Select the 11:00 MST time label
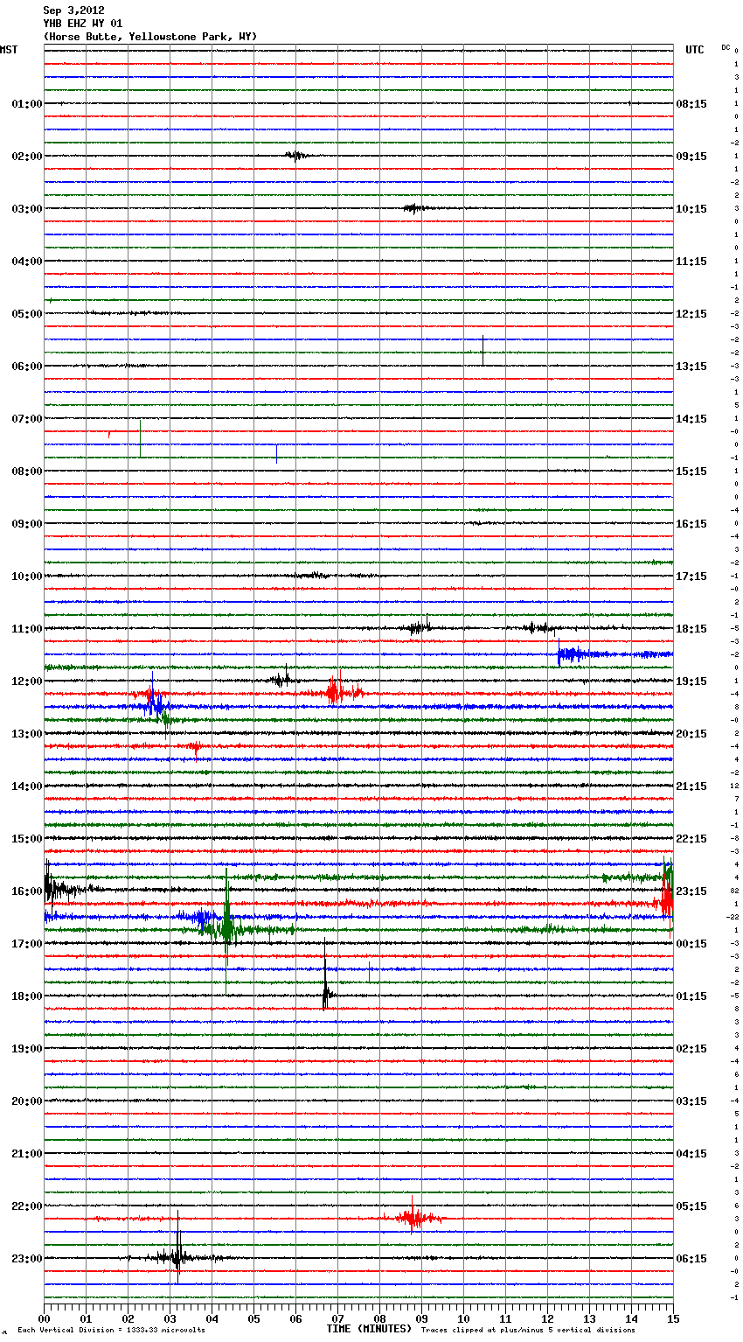The width and height of the screenshot is (743, 1342). tap(26, 629)
